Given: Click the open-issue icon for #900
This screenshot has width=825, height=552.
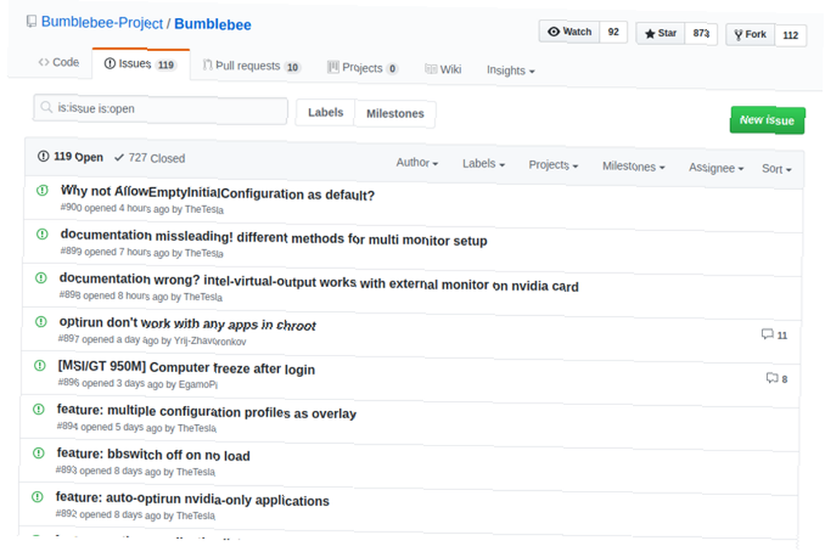Looking at the screenshot, I should click(x=42, y=191).
